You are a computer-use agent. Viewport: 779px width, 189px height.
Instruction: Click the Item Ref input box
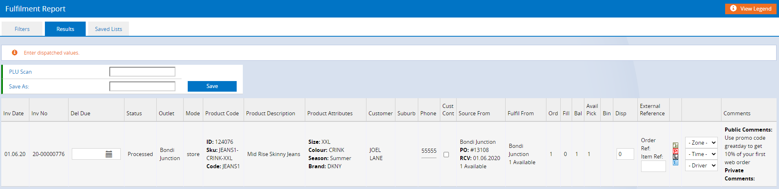point(653,166)
